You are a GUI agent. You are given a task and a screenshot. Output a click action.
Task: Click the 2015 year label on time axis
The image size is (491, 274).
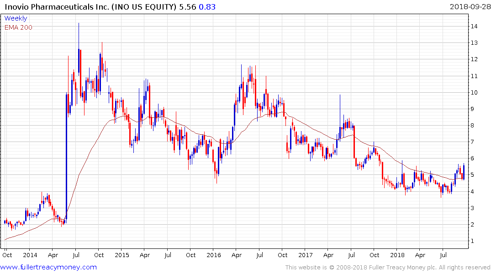(122, 255)
